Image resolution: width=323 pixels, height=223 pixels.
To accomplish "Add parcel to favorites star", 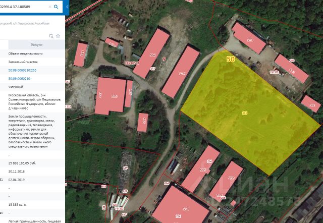I will (x=58, y=36).
